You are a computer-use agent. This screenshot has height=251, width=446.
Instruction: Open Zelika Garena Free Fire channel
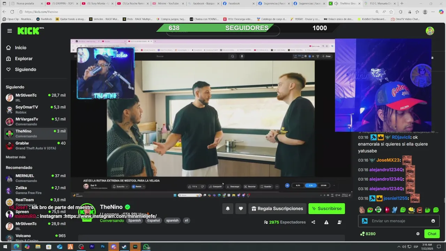tap(36, 190)
